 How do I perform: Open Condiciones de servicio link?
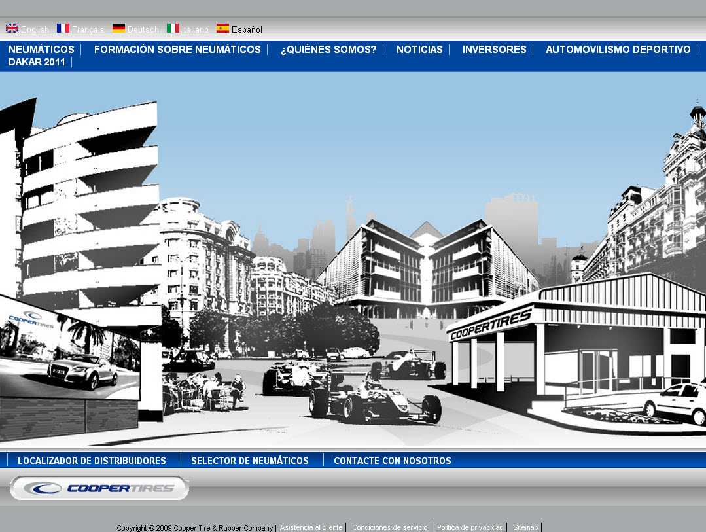click(x=390, y=527)
